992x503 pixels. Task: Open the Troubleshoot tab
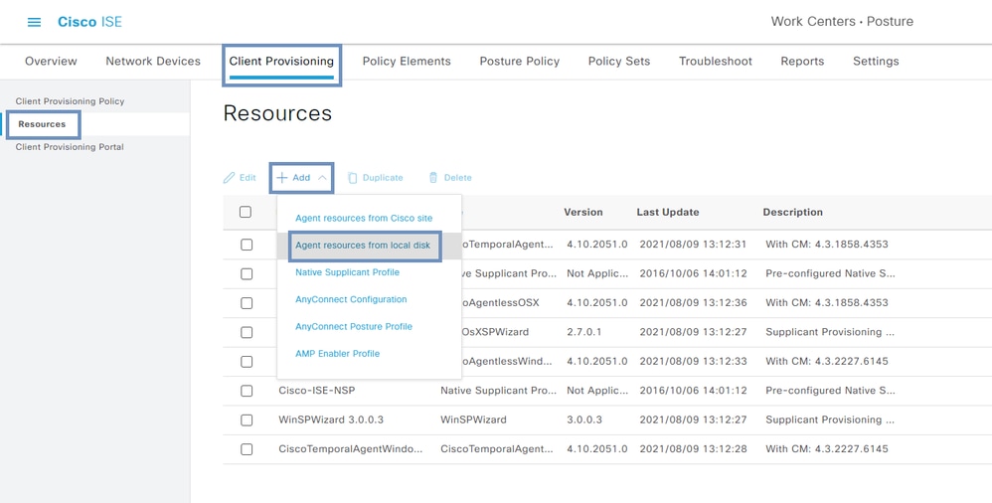click(x=716, y=62)
